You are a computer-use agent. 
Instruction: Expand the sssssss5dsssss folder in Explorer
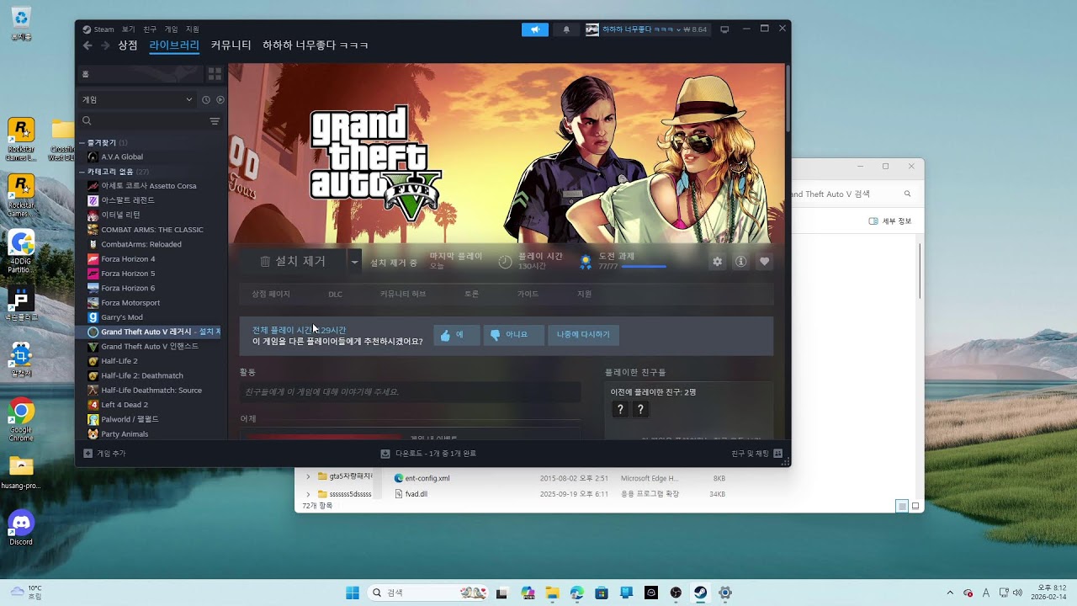tap(309, 494)
